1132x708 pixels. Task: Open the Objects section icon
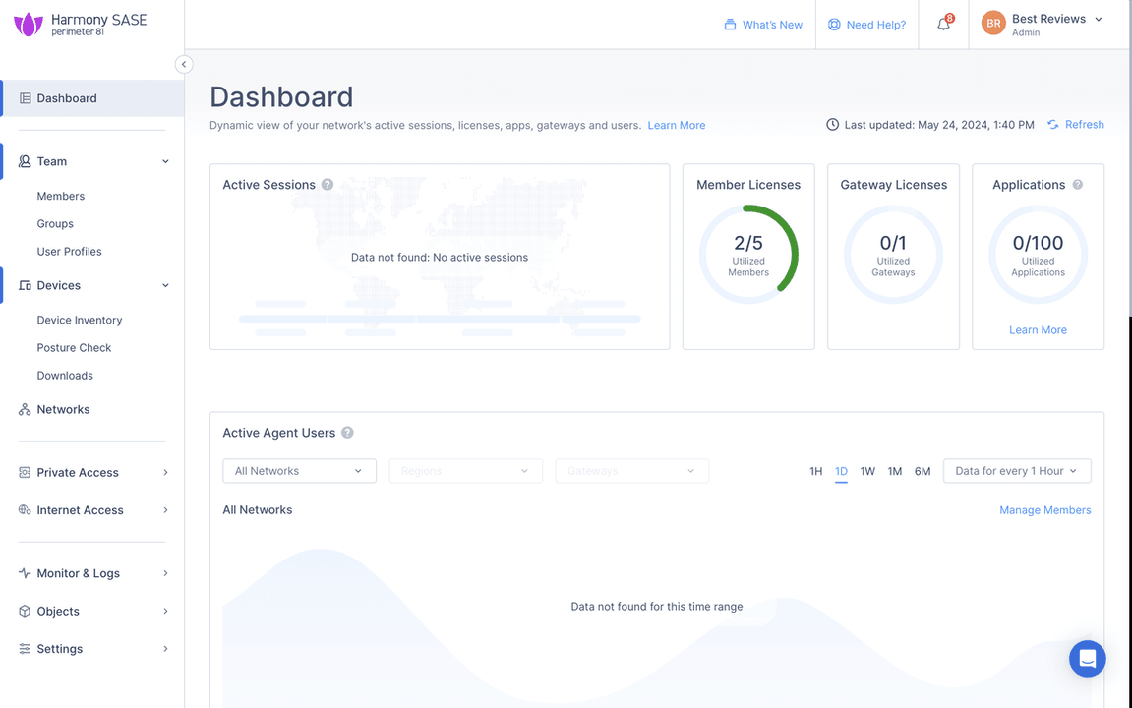(x=24, y=611)
